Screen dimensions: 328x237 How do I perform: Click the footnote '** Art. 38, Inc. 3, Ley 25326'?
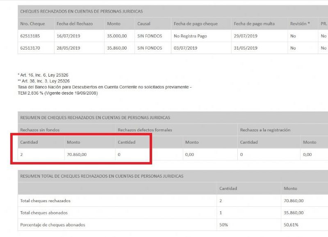point(44,81)
